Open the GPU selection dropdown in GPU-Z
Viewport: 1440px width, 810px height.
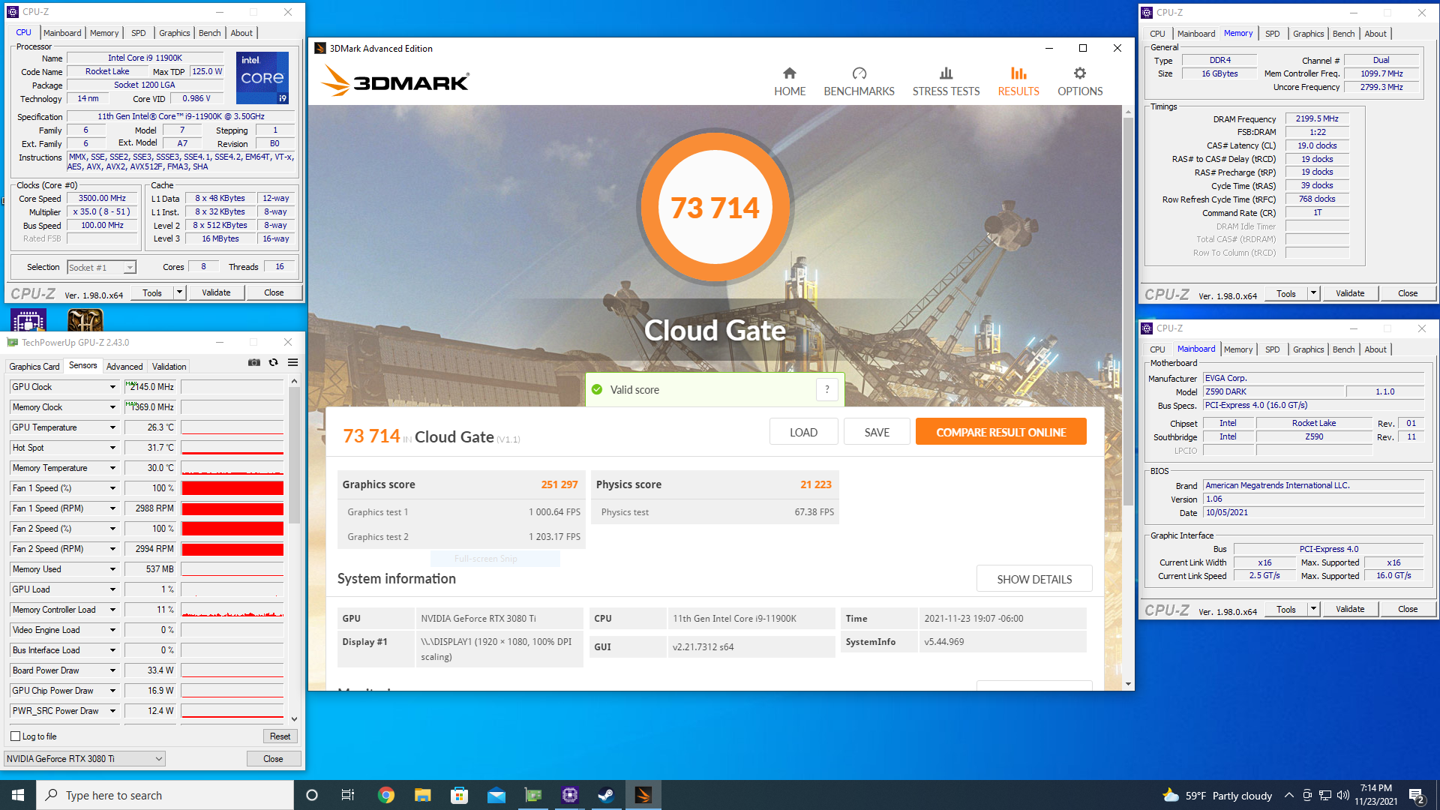(x=85, y=758)
